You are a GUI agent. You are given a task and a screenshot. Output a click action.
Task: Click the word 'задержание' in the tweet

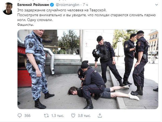click(x=35, y=10)
